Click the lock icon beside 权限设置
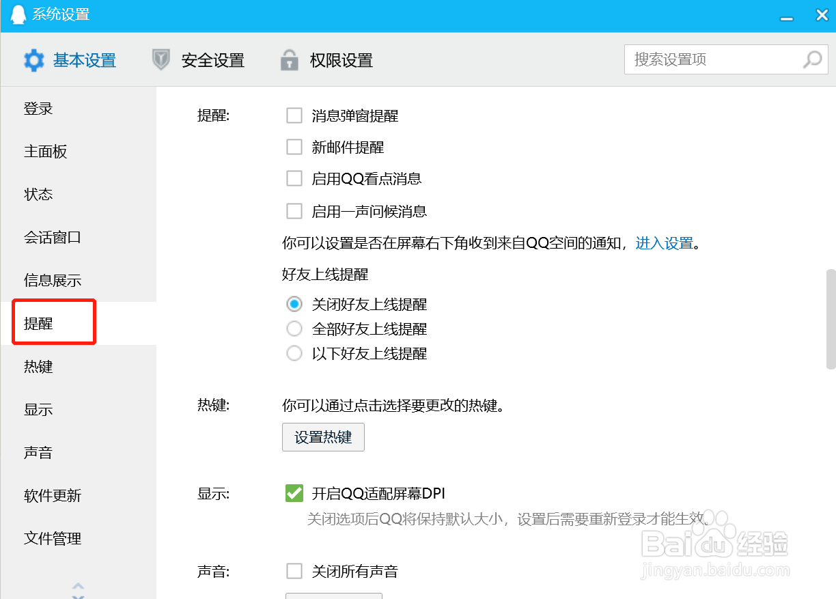The image size is (836, 599). click(290, 60)
